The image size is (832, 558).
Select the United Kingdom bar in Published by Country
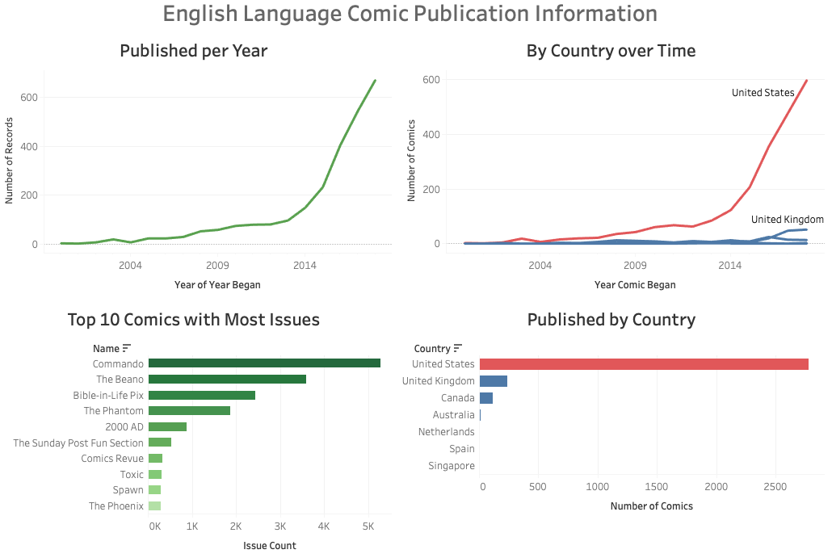tap(495, 380)
